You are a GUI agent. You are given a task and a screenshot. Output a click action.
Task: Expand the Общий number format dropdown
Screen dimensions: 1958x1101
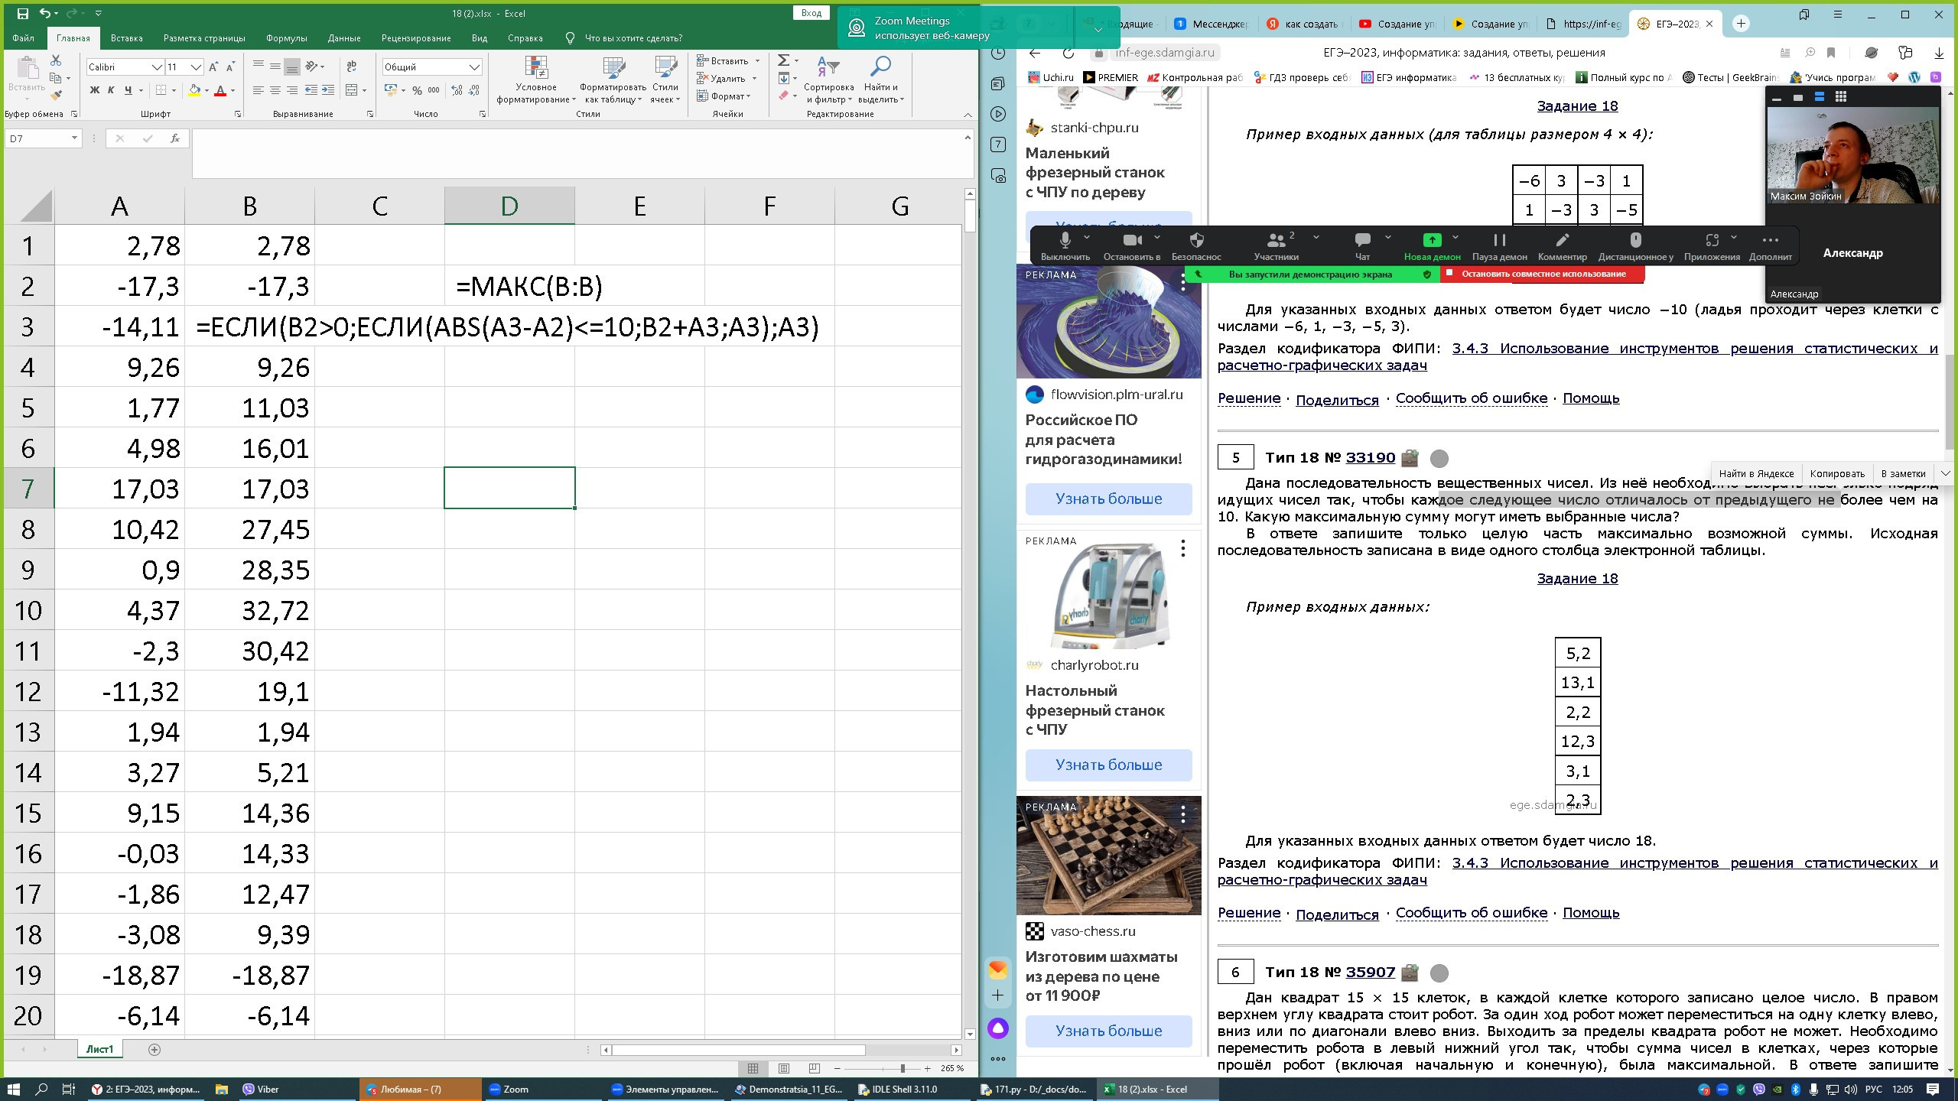click(474, 67)
